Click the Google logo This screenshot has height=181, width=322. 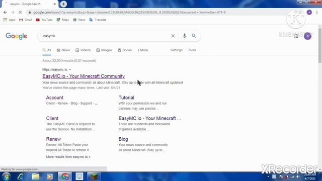point(17,36)
